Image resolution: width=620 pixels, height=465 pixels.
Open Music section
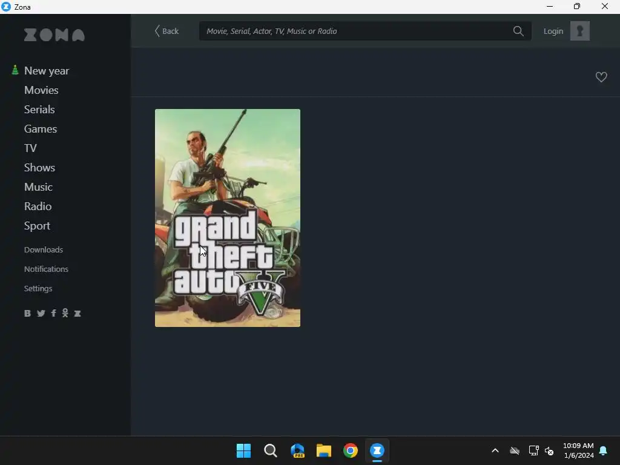click(38, 187)
